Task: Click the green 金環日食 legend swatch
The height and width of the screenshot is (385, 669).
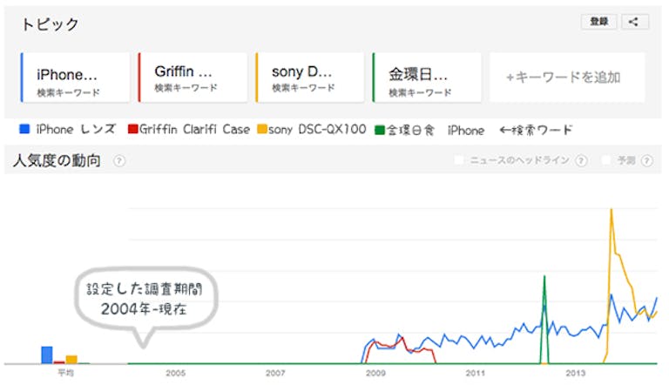Action: click(380, 130)
